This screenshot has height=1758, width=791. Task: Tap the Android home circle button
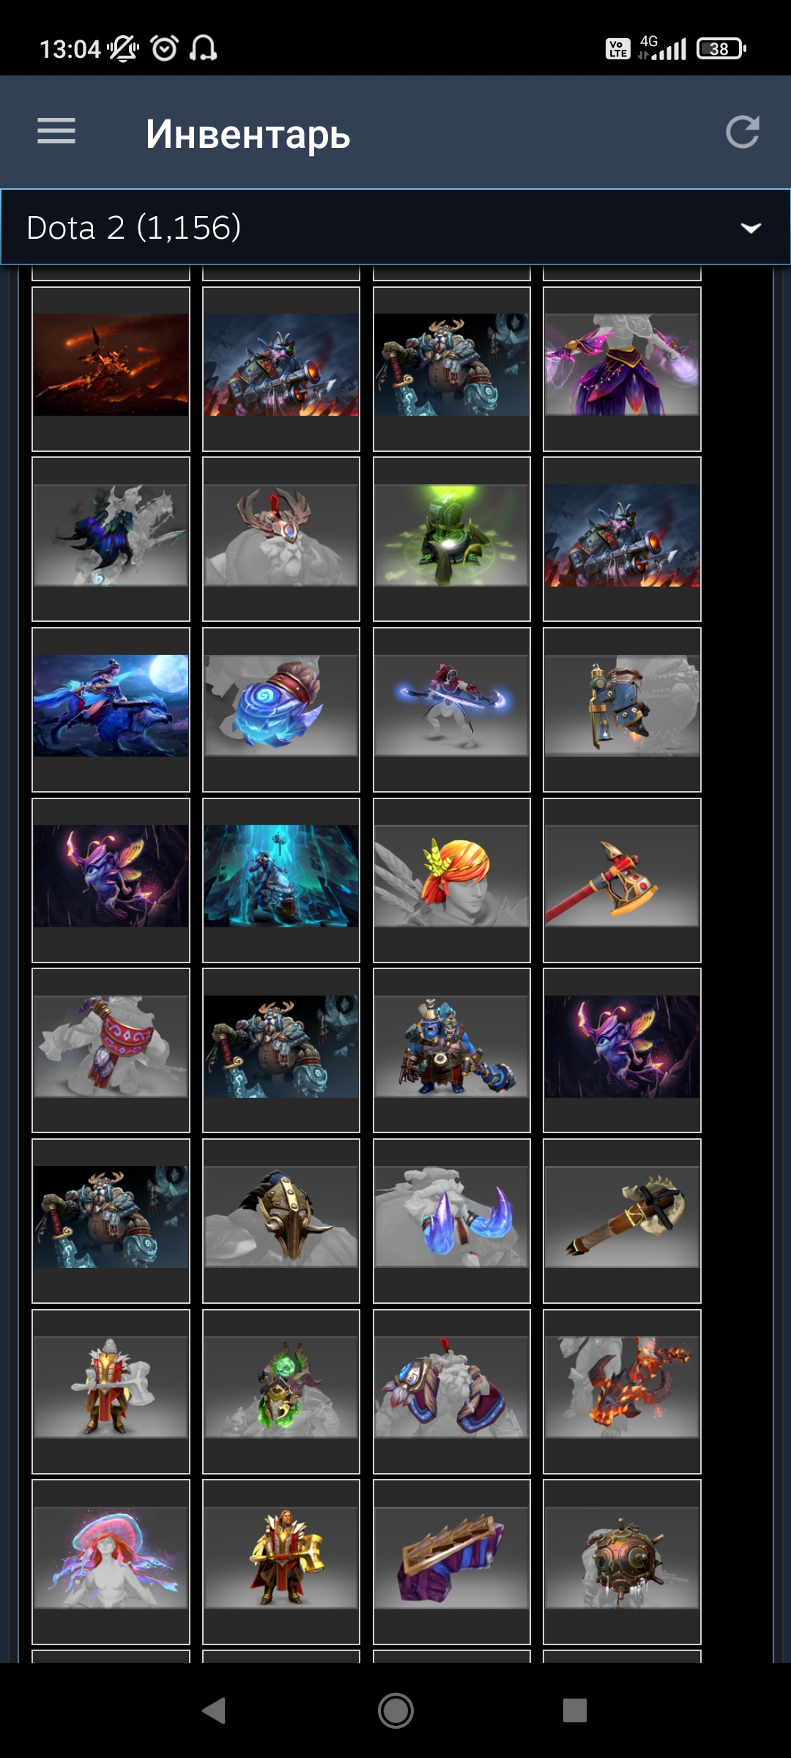point(395,1711)
